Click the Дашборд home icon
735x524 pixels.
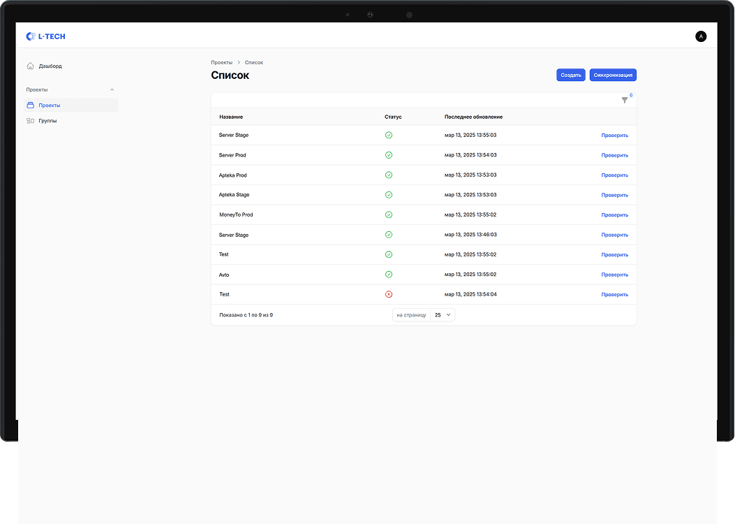point(30,66)
